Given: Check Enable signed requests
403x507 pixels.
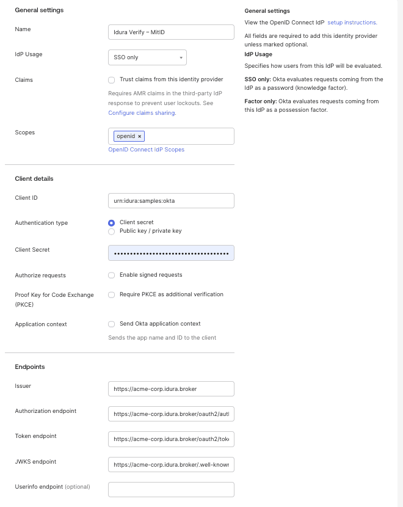Looking at the screenshot, I should pyautogui.click(x=111, y=275).
